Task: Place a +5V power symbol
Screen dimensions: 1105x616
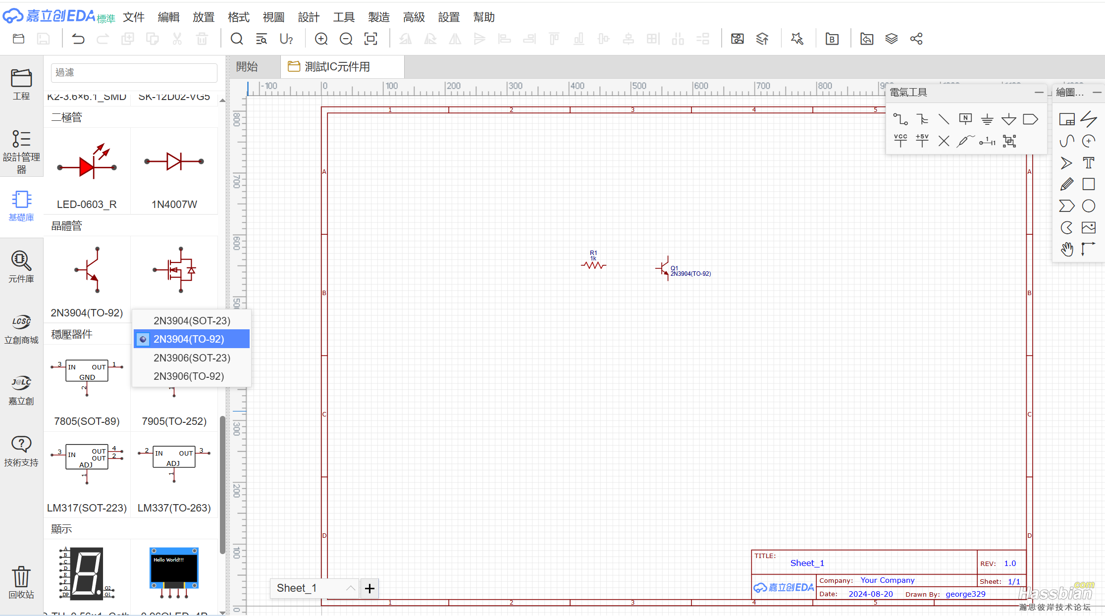Action: (x=922, y=141)
